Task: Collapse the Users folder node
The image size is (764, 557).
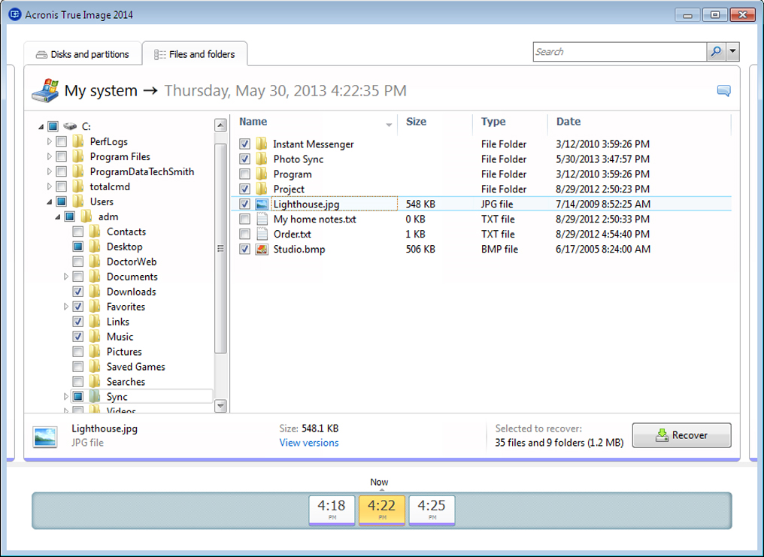Action: tap(50, 201)
